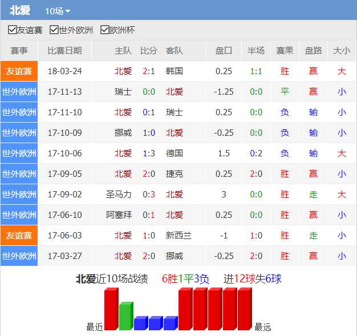Click the green draw bar in chart
The width and height of the screenshot is (357, 336).
coord(125,317)
